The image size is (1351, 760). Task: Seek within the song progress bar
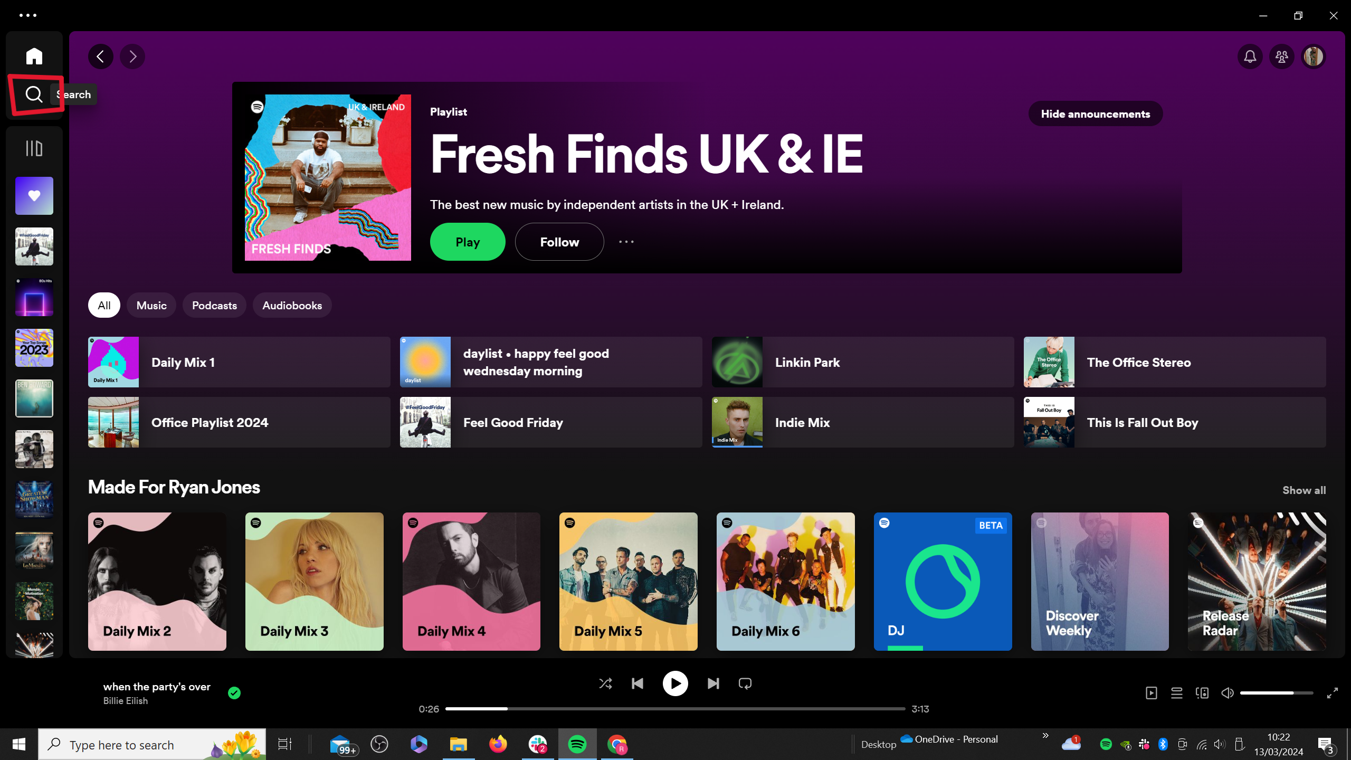[x=675, y=709]
